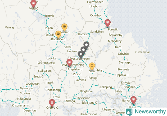167x116 pixels.
Task: Select the yellow train marker at Falun C
Action: (x=64, y=27)
